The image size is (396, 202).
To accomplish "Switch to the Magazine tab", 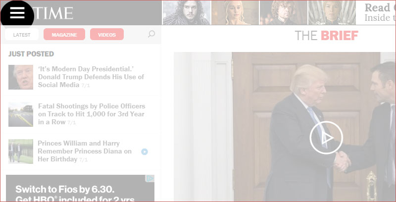I will [64, 34].
